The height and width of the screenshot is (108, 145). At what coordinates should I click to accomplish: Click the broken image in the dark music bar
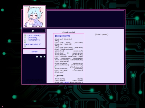pyautogui.click(x=33, y=31)
